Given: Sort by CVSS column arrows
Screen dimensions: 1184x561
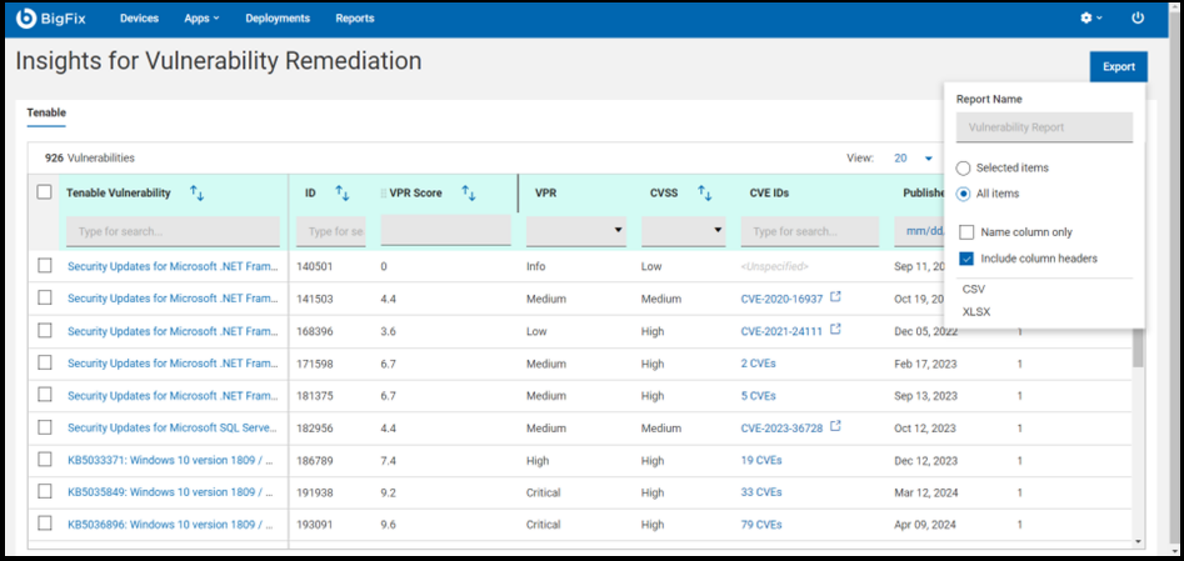Looking at the screenshot, I should pos(705,193).
